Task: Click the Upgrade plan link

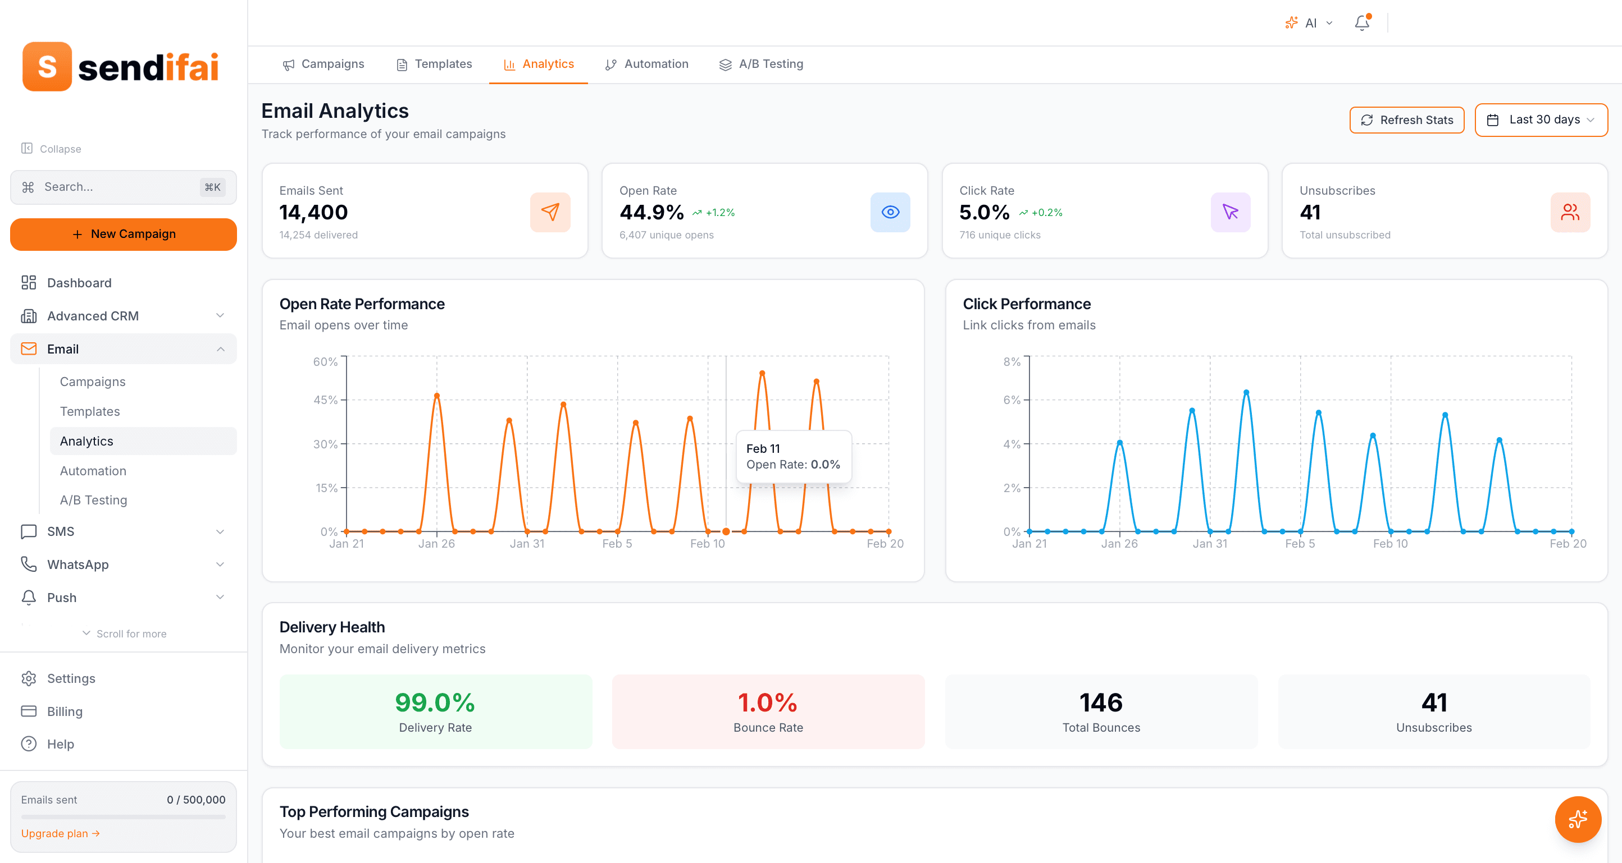Action: tap(60, 833)
